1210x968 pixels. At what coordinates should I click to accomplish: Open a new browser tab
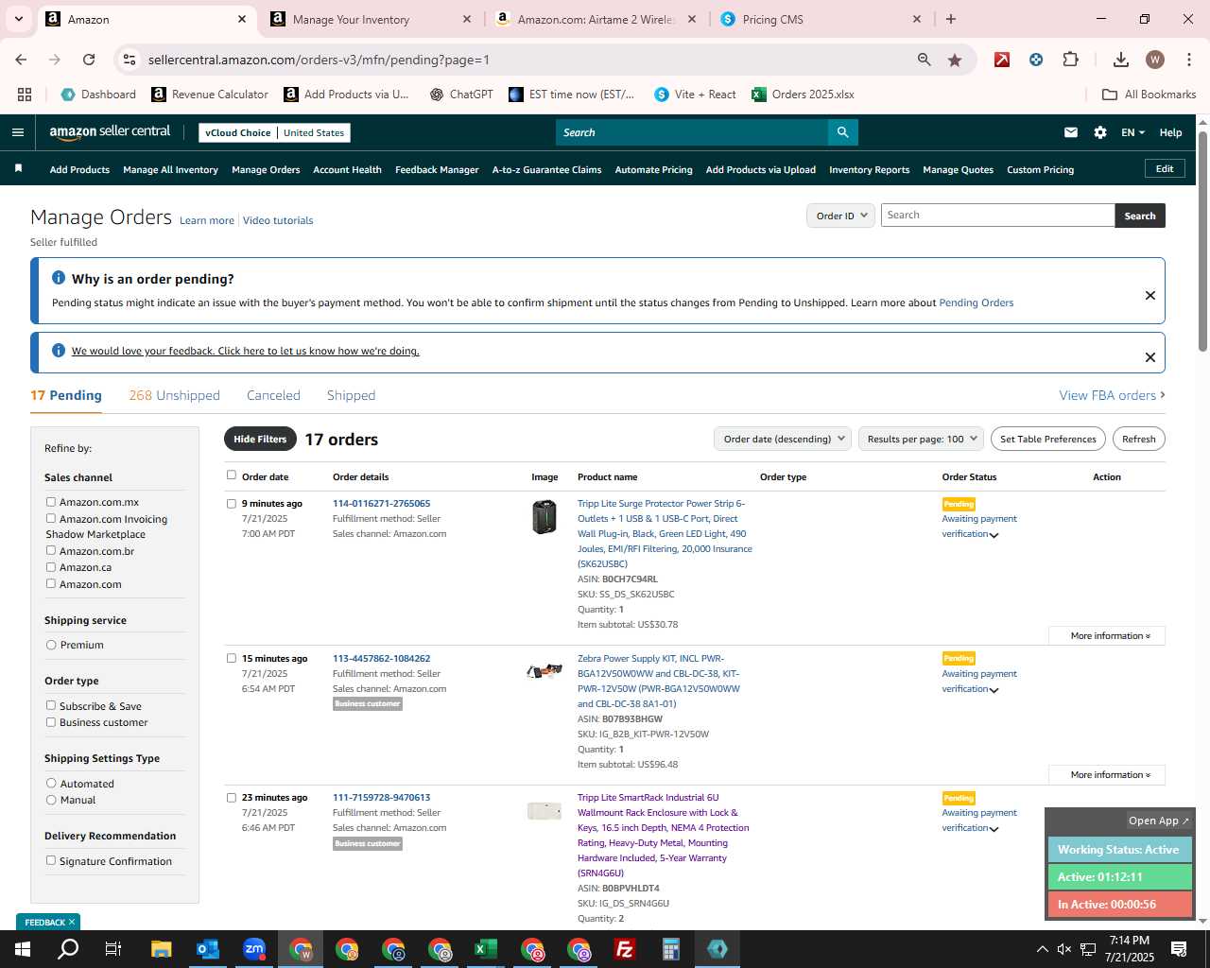(x=951, y=19)
